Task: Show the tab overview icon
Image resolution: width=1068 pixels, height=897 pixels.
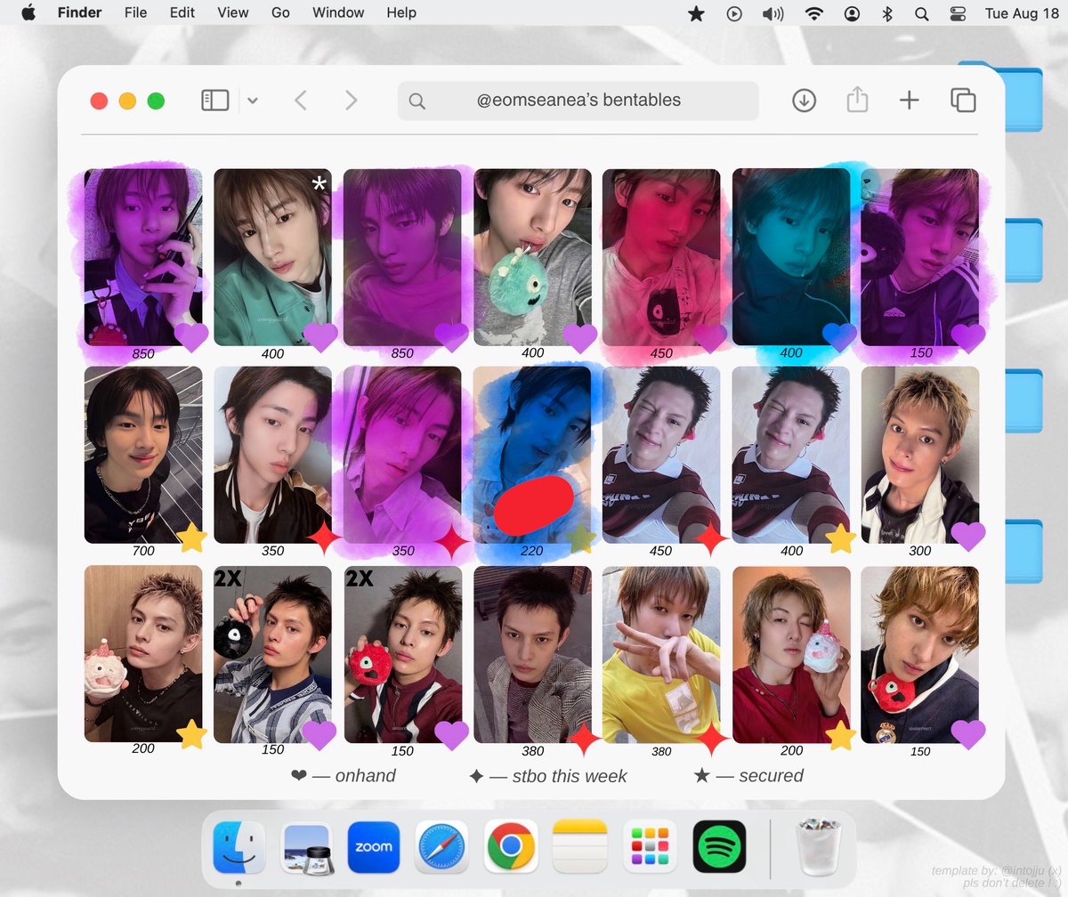Action: (x=963, y=101)
